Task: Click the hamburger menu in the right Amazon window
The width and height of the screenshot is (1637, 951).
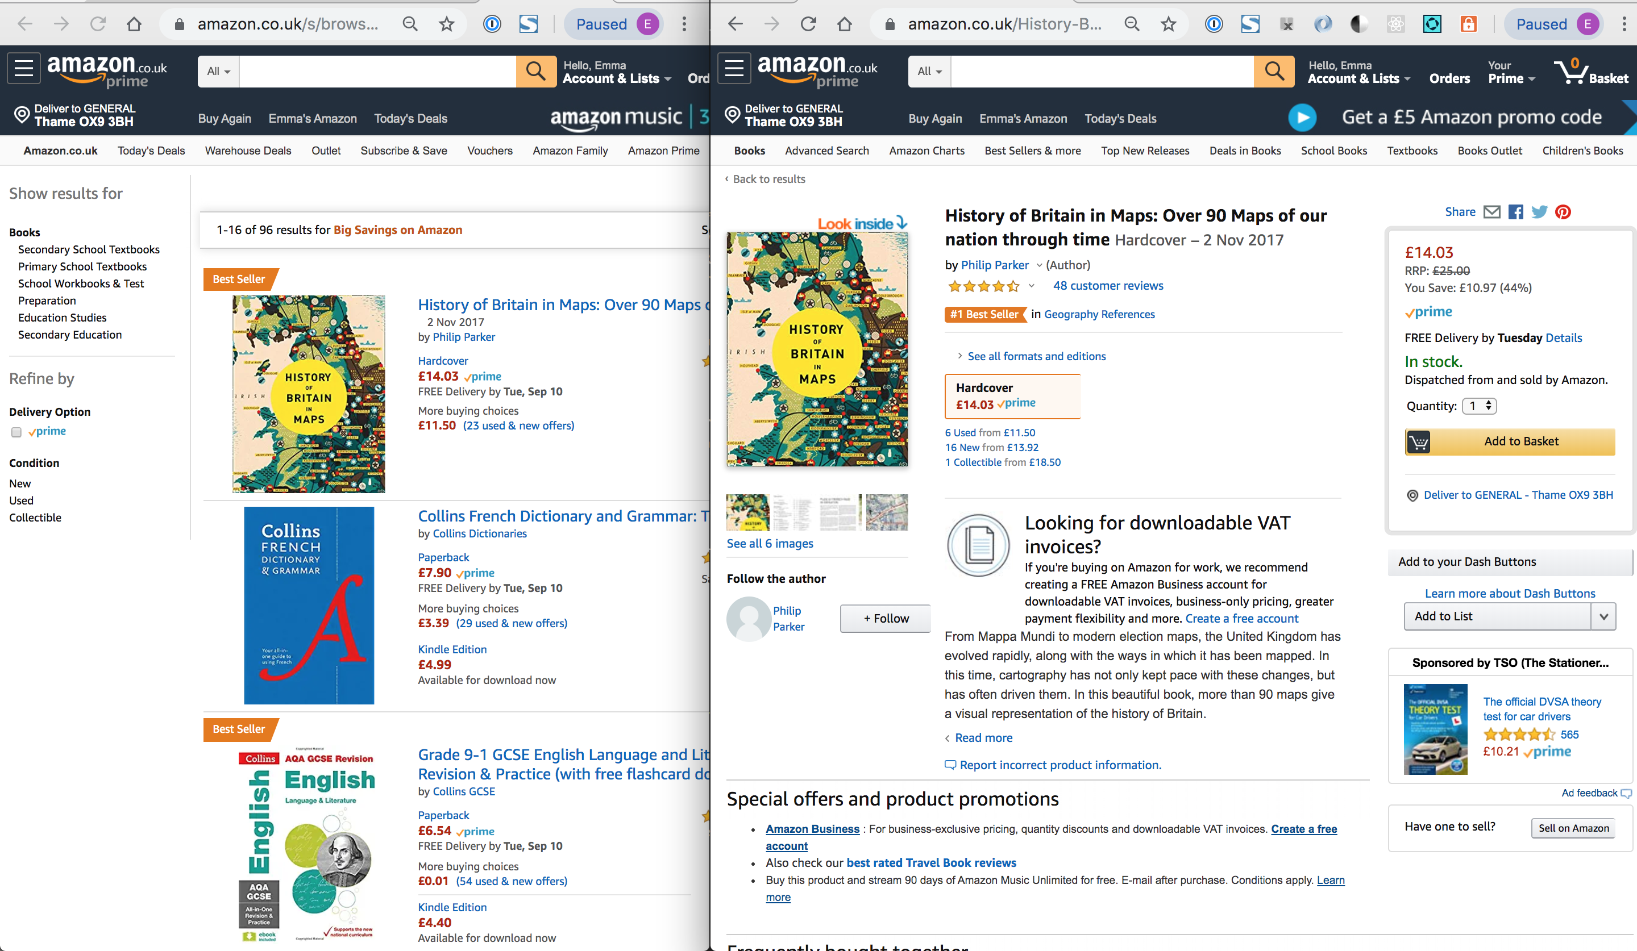Action: point(734,68)
